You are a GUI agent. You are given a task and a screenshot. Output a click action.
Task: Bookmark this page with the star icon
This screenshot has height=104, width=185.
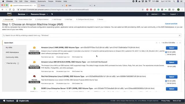[143, 10]
